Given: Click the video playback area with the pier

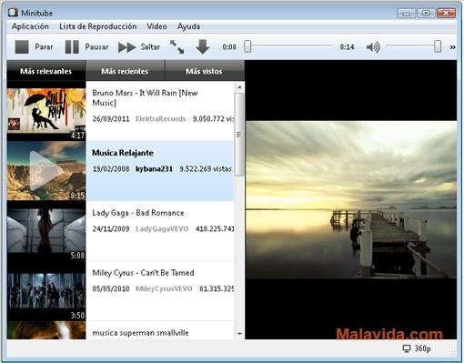Looking at the screenshot, I should pos(351,200).
